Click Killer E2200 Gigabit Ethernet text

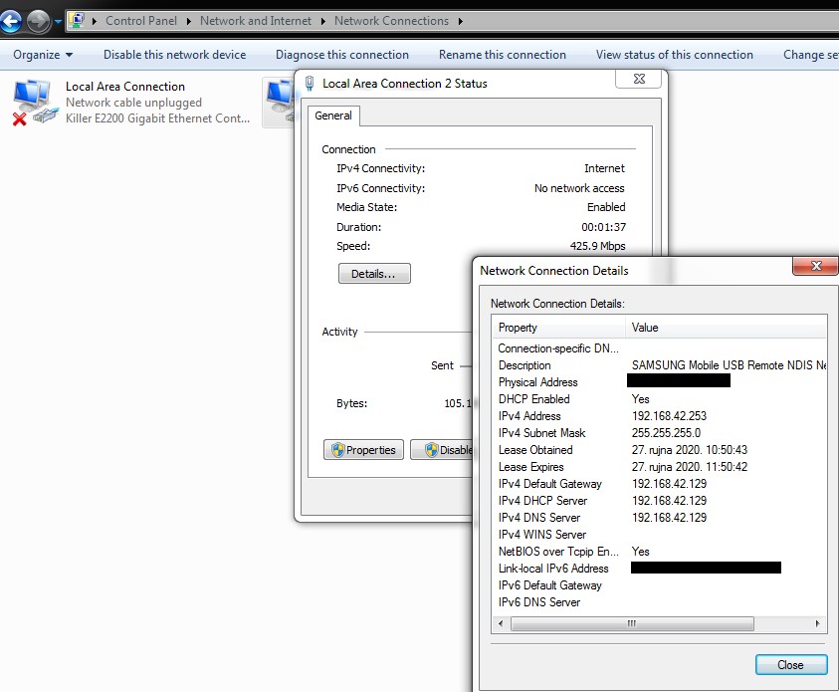[x=157, y=118]
